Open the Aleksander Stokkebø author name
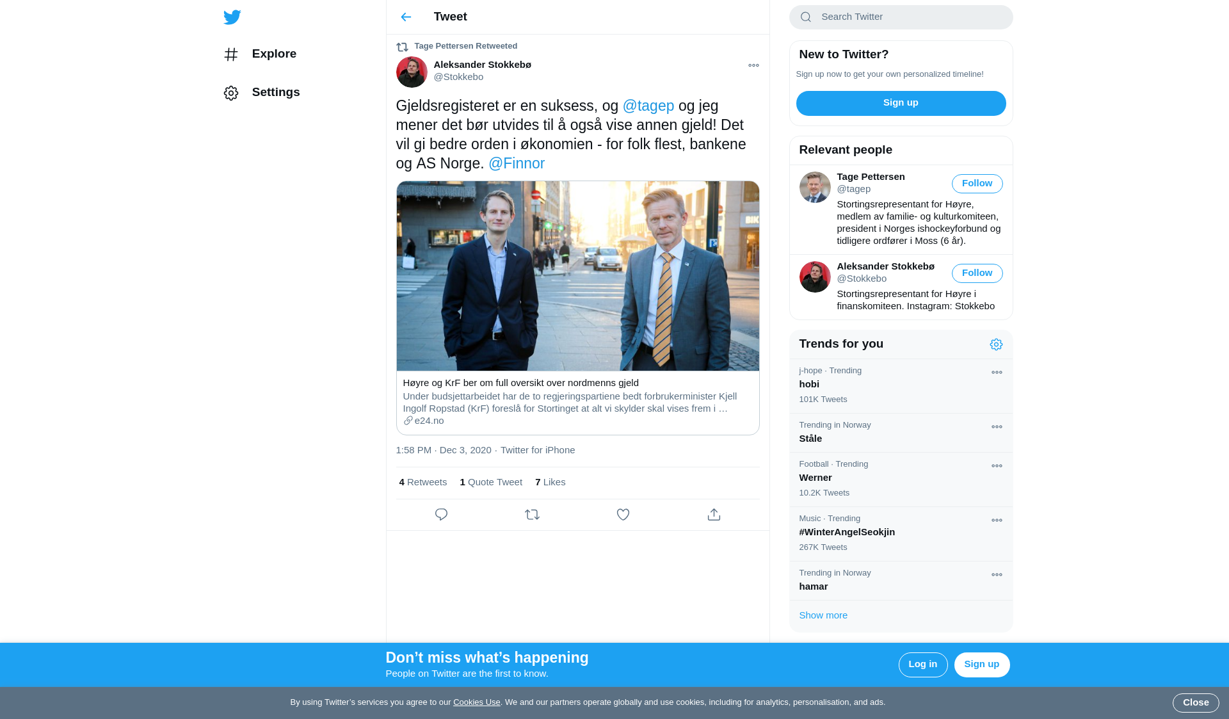Image resolution: width=1229 pixels, height=719 pixels. (x=482, y=65)
